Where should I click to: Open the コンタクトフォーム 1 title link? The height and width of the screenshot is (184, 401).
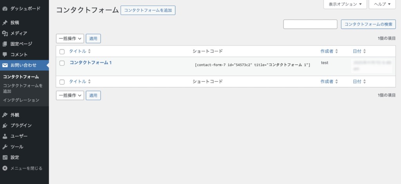(90, 63)
